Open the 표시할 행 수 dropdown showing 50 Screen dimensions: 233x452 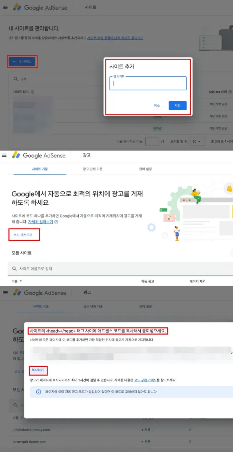[197, 142]
